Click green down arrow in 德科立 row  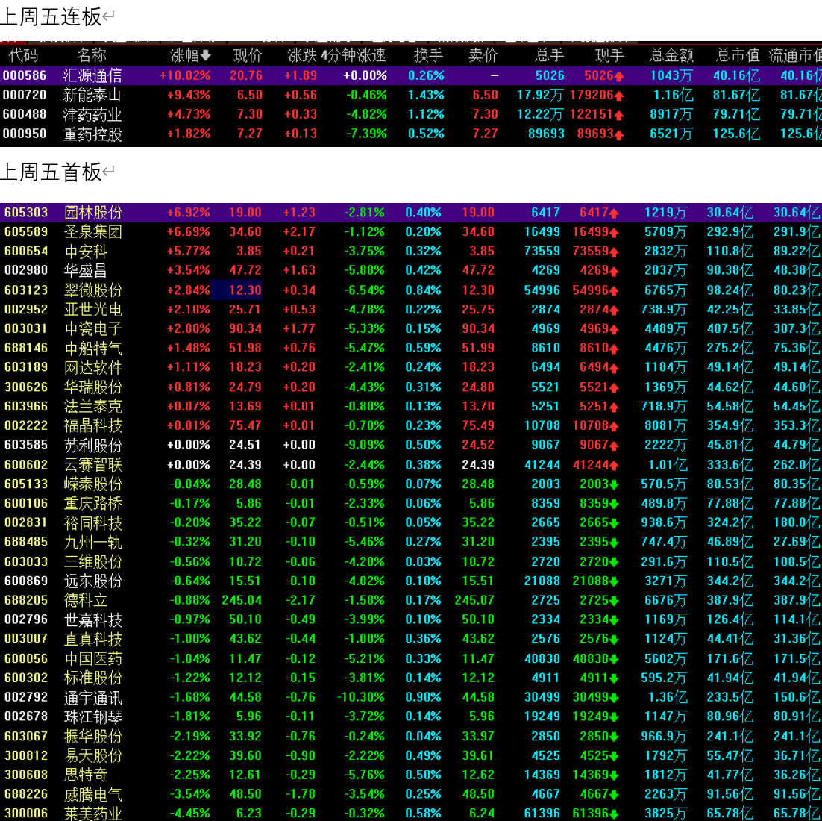coord(614,601)
